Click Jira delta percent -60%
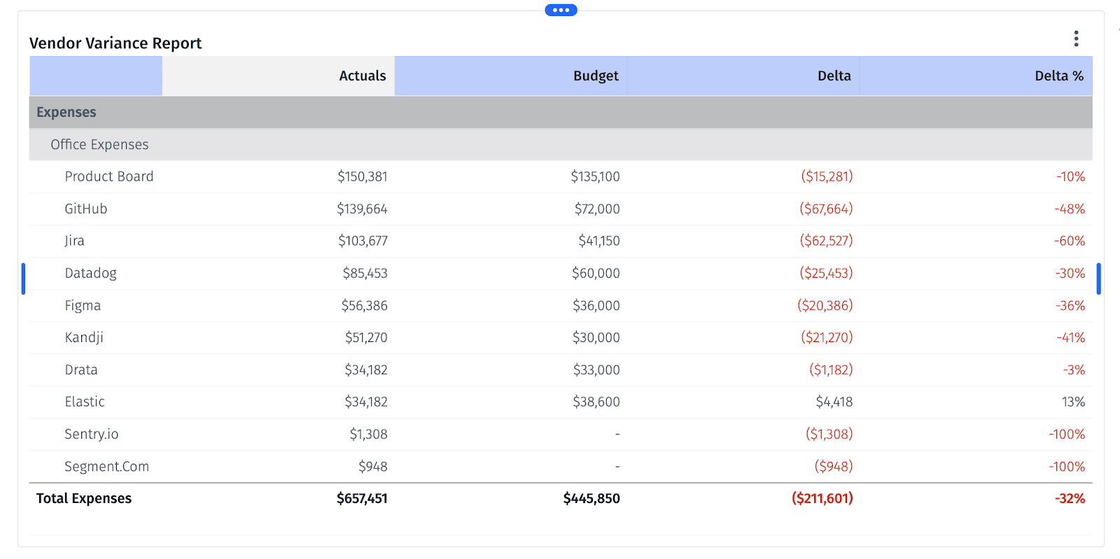This screenshot has height=559, width=1120. tap(1070, 241)
